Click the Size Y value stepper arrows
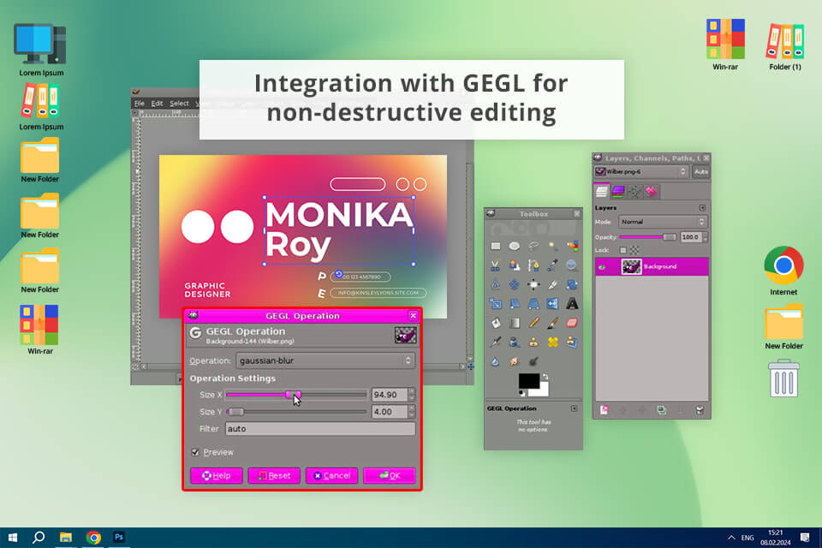 (412, 412)
